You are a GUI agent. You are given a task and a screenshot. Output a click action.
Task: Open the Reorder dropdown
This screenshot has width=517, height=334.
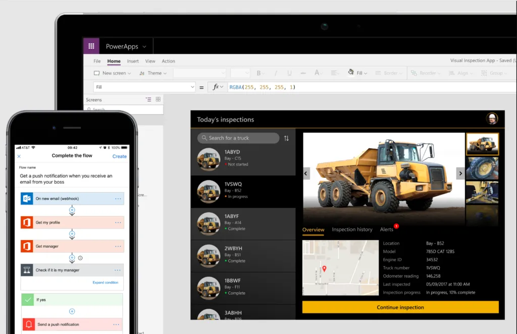[426, 73]
